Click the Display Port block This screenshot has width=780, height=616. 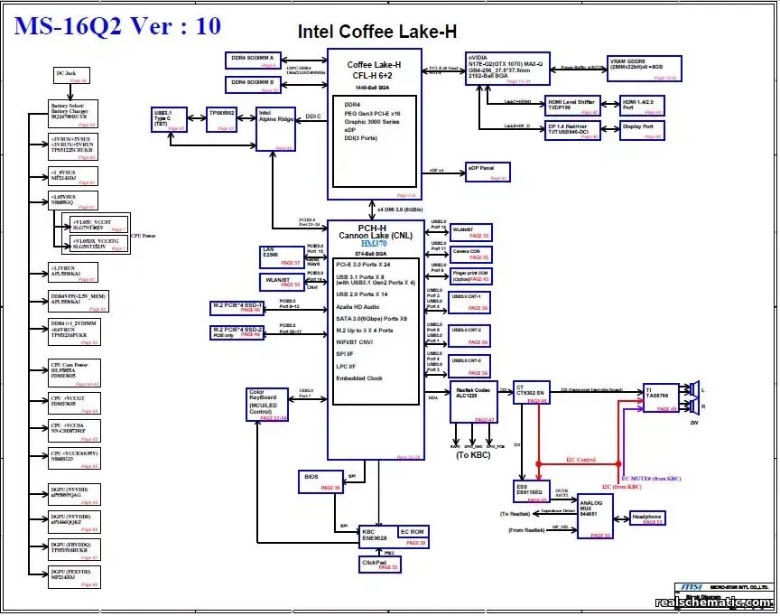click(x=642, y=131)
